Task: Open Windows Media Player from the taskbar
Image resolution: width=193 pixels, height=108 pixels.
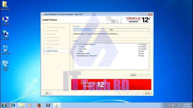Action: [30, 105]
